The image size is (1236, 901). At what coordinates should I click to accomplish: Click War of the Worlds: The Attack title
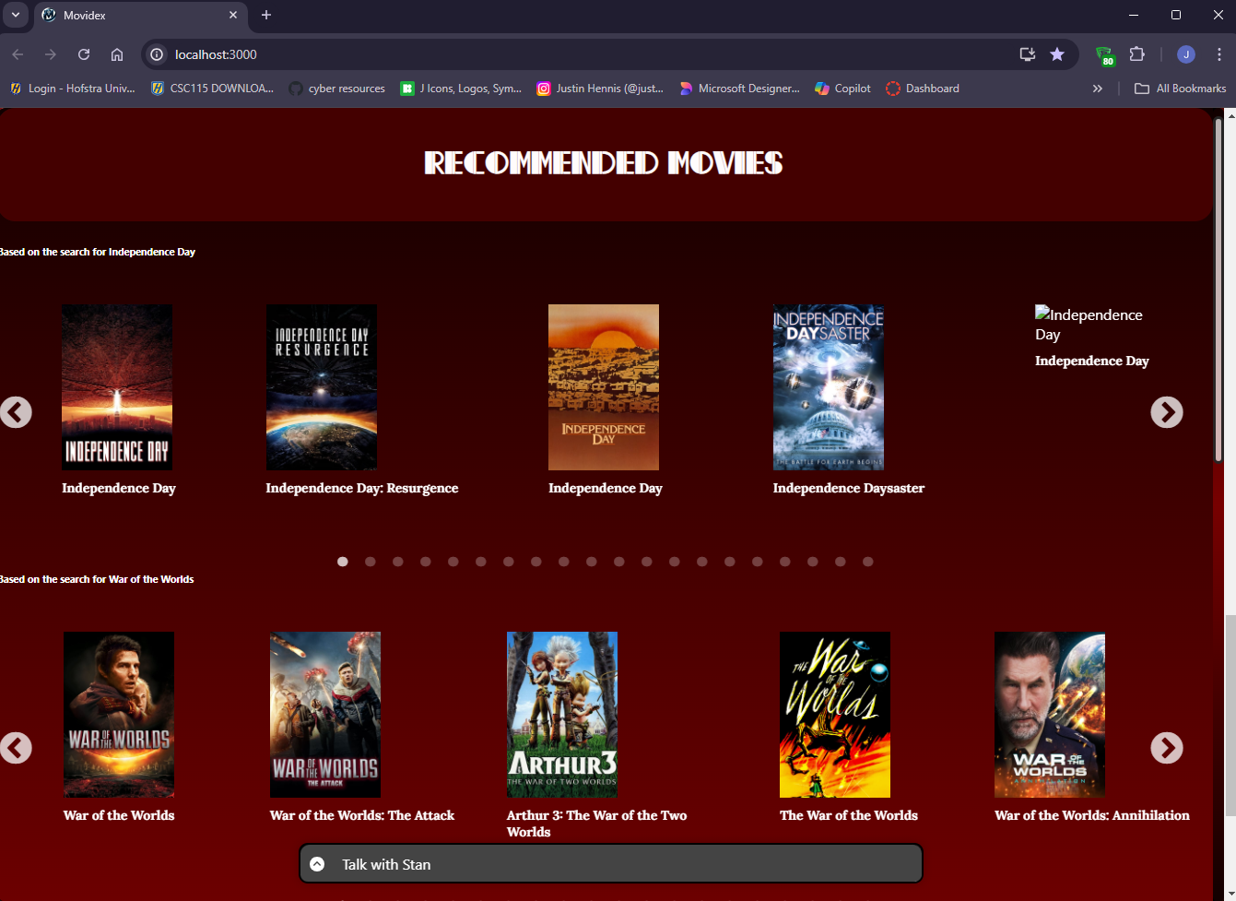click(x=362, y=815)
